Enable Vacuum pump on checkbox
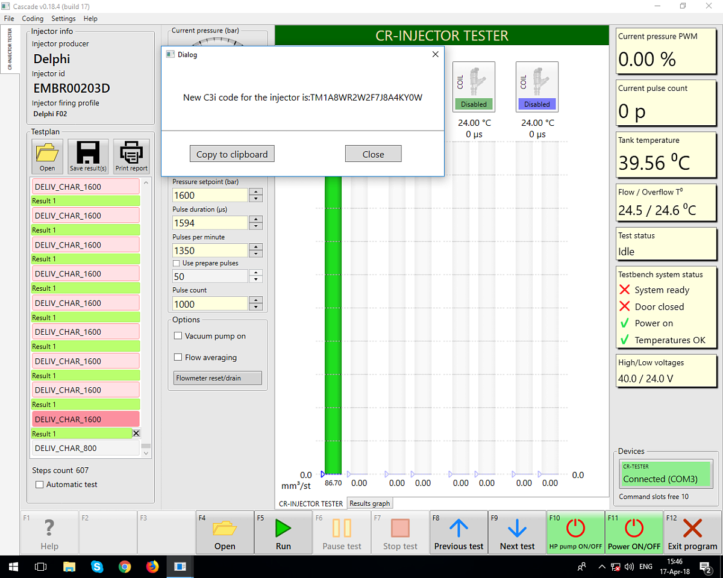Image resolution: width=723 pixels, height=578 pixels. pos(178,336)
